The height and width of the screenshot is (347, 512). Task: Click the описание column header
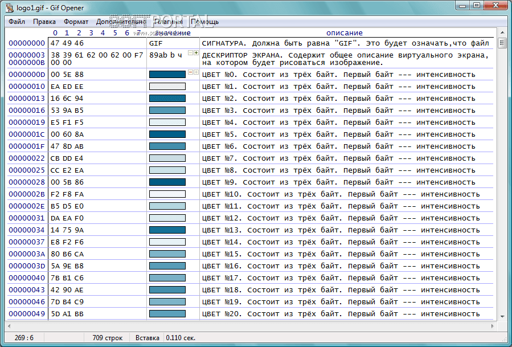tap(344, 33)
